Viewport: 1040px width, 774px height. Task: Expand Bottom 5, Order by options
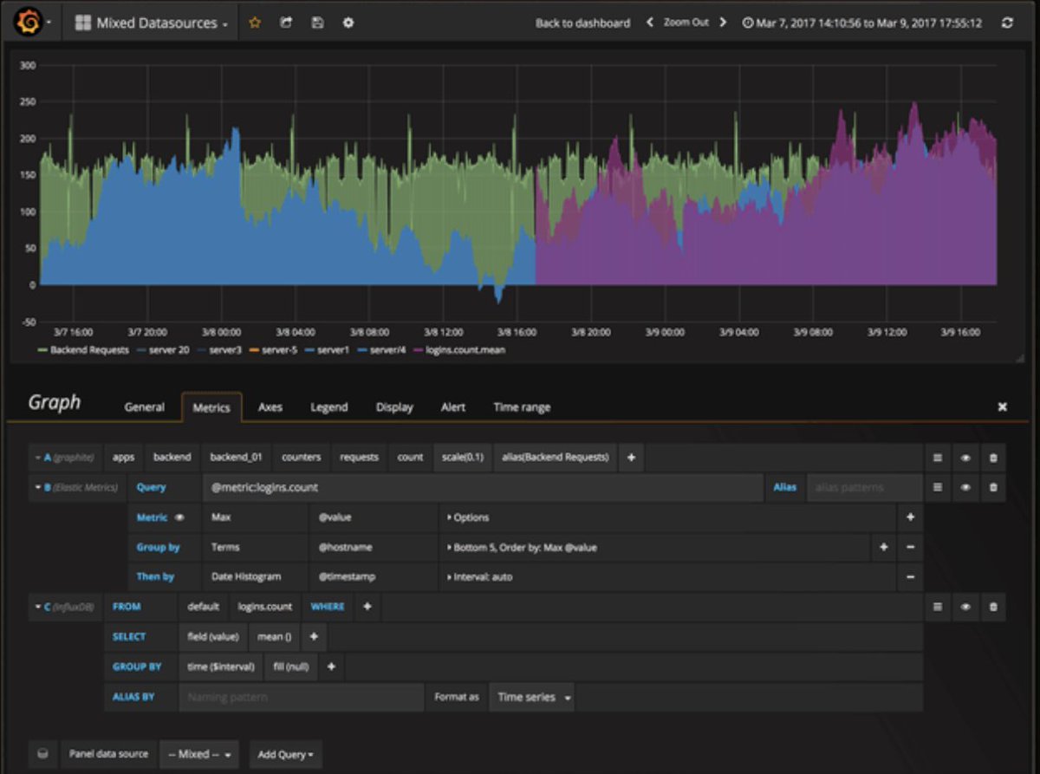pos(522,547)
